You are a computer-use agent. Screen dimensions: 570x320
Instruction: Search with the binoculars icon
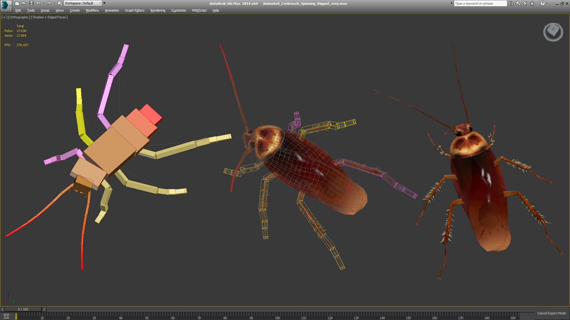point(511,3)
